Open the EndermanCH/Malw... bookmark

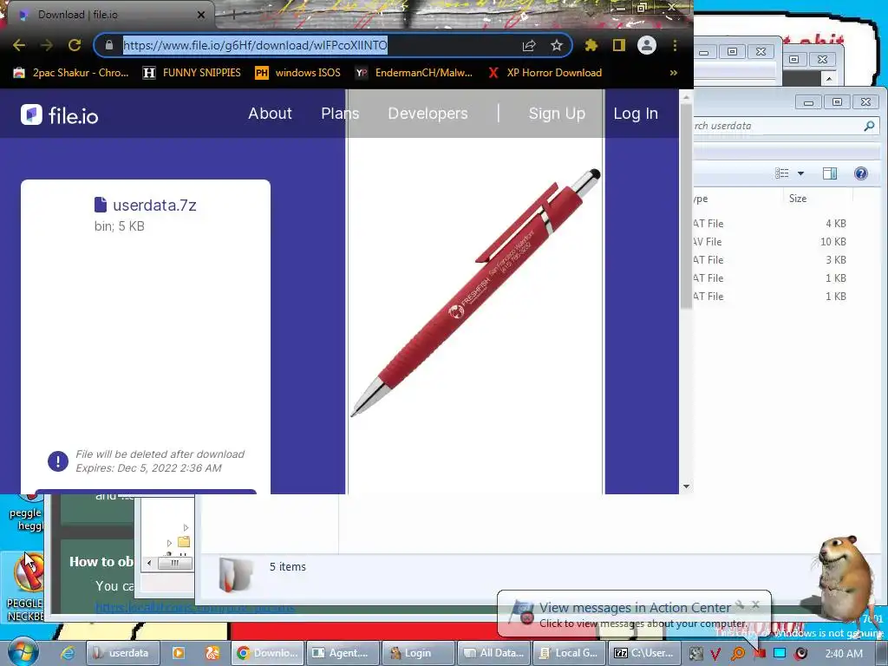coord(415,73)
